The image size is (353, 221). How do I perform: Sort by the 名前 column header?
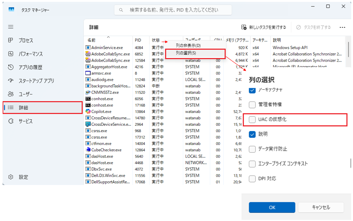(108, 40)
